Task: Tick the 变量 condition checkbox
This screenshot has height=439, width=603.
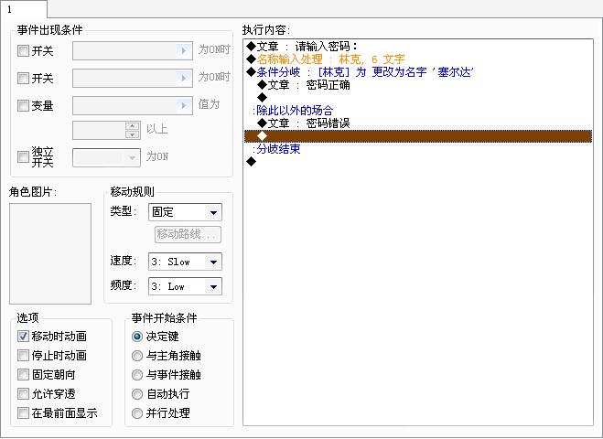Action: click(x=23, y=106)
